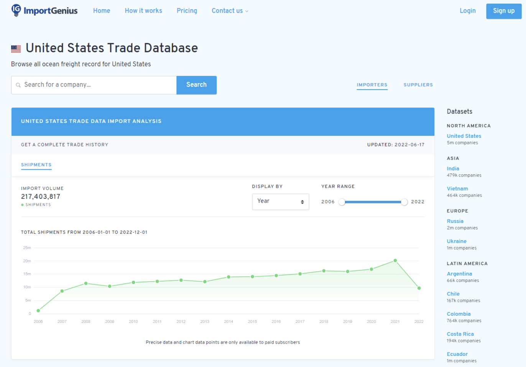Switch to the Suppliers tab
526x367 pixels.
(x=418, y=85)
